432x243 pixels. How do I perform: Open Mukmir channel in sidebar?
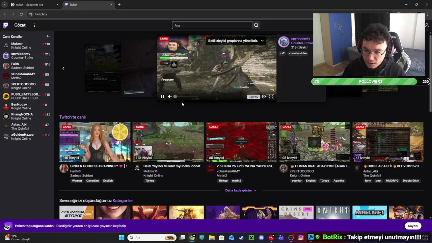[27, 46]
